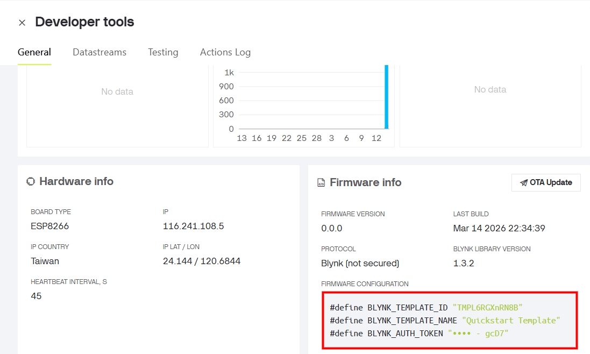Go to the Testing tab
This screenshot has height=354, width=590.
point(163,52)
